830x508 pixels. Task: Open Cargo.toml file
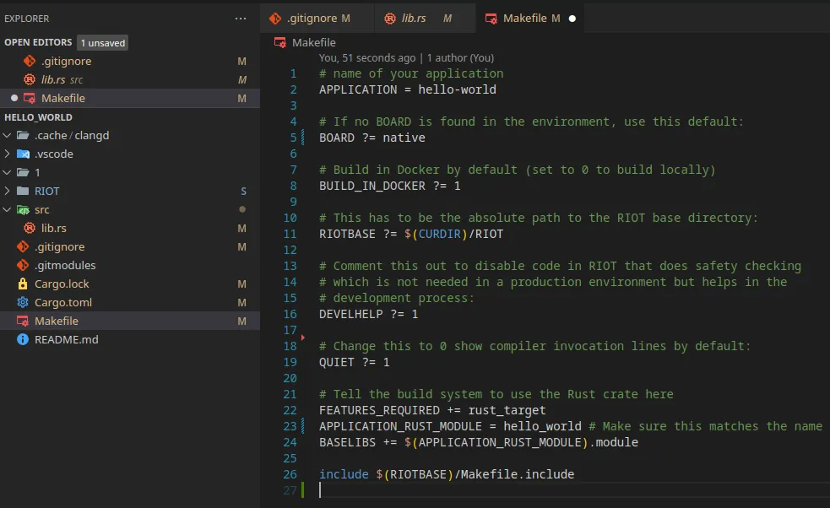130,302
